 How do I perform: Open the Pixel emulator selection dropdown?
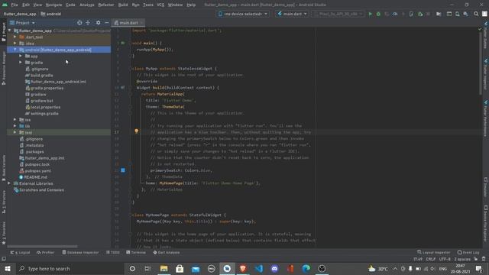coord(338,14)
